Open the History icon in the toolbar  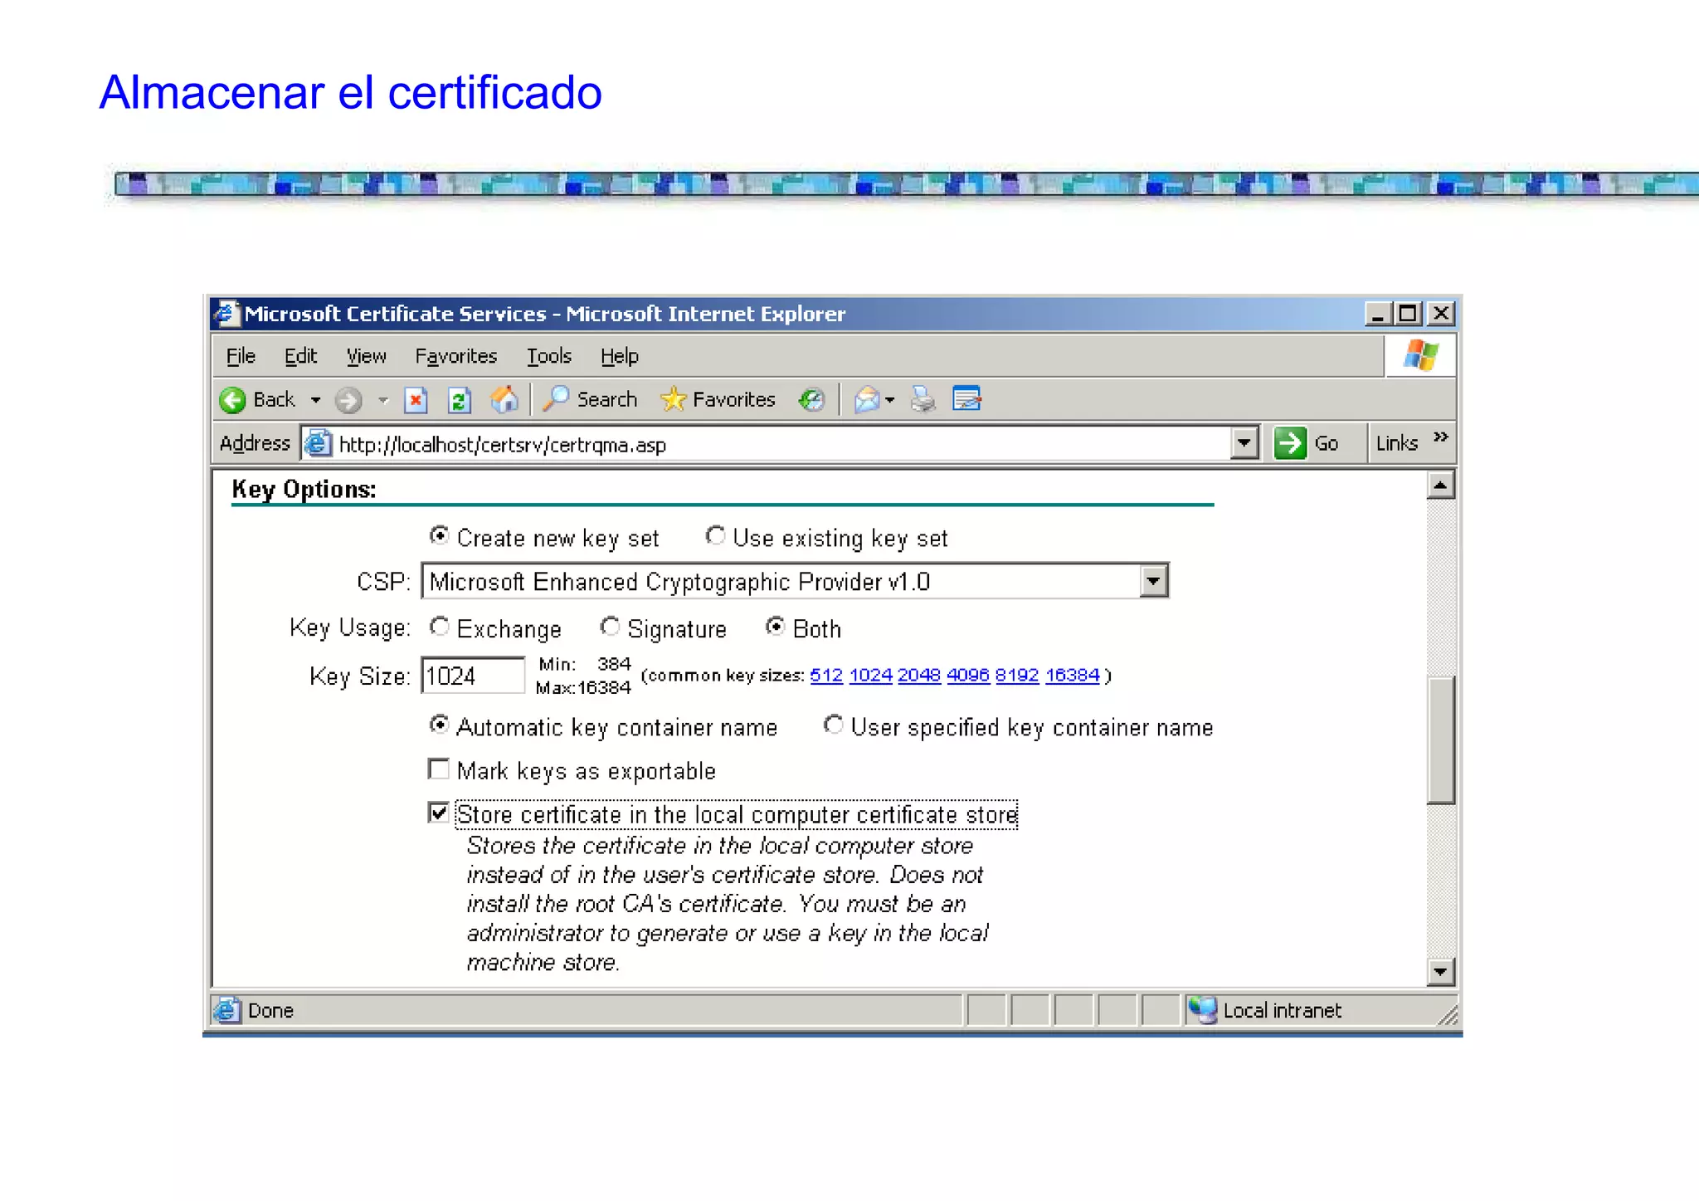click(x=811, y=400)
